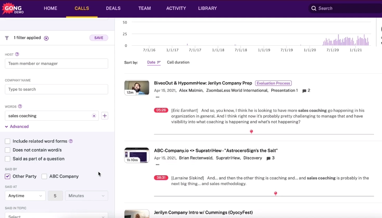Open the Words help icon
Image resolution: width=382 pixels, height=218 pixels.
(20, 106)
